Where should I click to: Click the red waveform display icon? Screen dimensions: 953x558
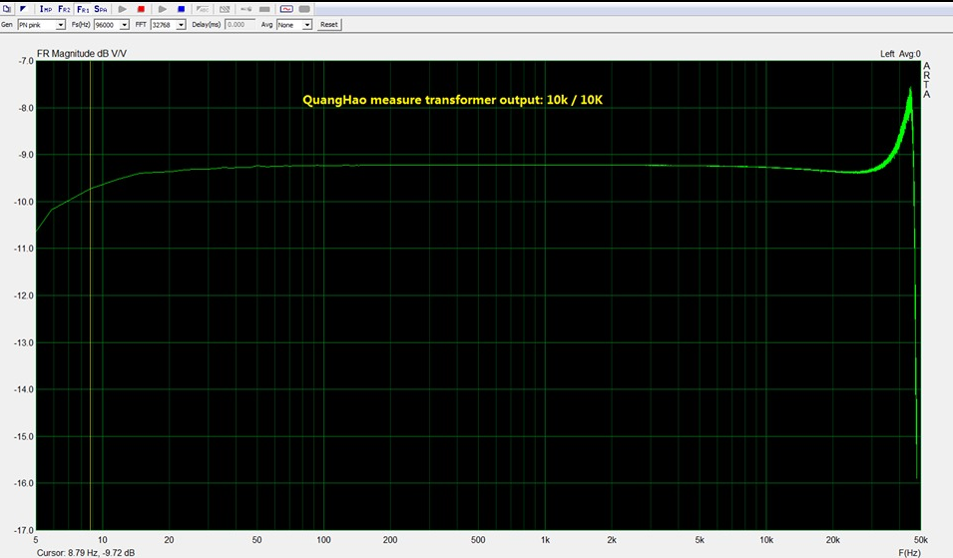coord(286,9)
